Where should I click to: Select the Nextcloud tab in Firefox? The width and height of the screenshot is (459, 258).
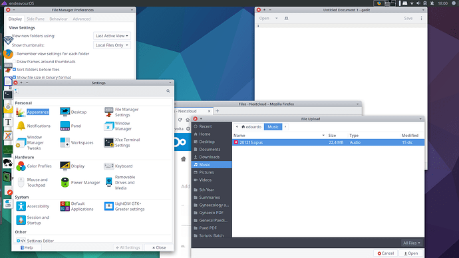pyautogui.click(x=192, y=111)
